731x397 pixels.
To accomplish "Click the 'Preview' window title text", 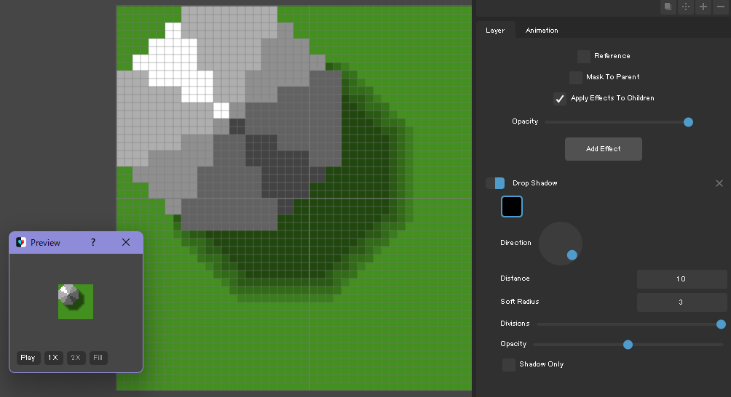I will pos(45,242).
